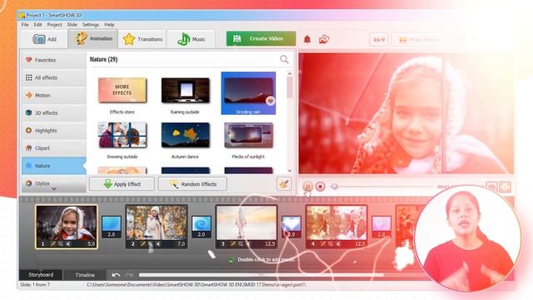Select the Highlights category
The image size is (533, 300).
(x=54, y=131)
